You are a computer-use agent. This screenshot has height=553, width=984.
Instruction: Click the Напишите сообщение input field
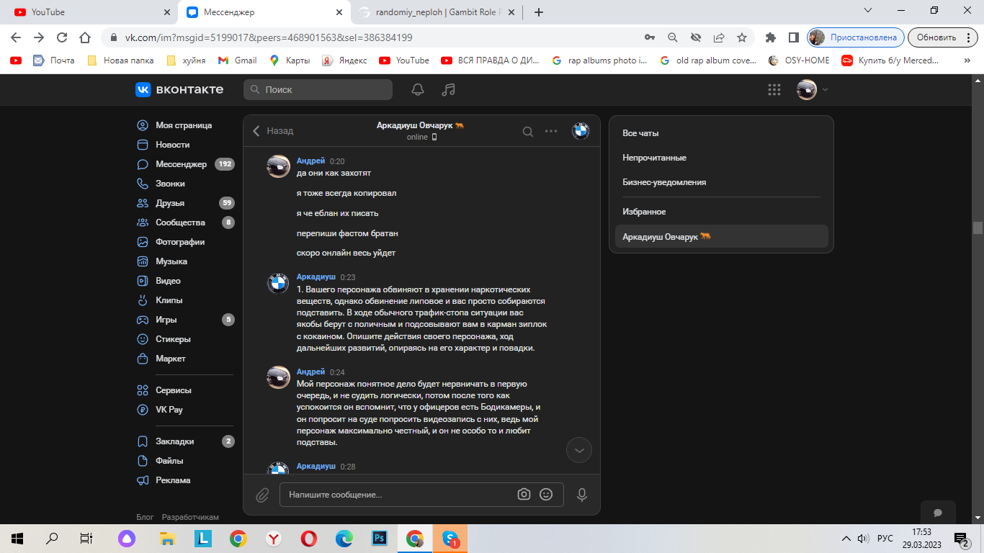pyautogui.click(x=396, y=495)
